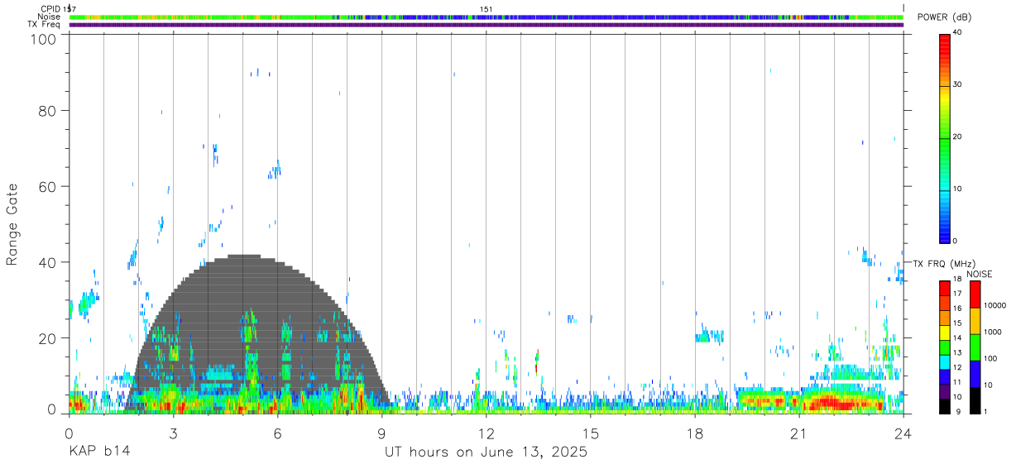Click the purple TX Freq strip above plot
1016x469 pixels.
tap(486, 25)
